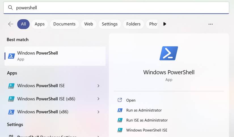Click the Best match heading
234x137 pixels.
(18, 40)
